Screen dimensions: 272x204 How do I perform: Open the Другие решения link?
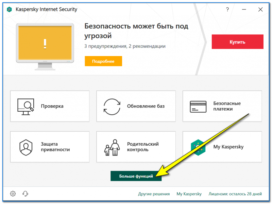[x=154, y=194]
